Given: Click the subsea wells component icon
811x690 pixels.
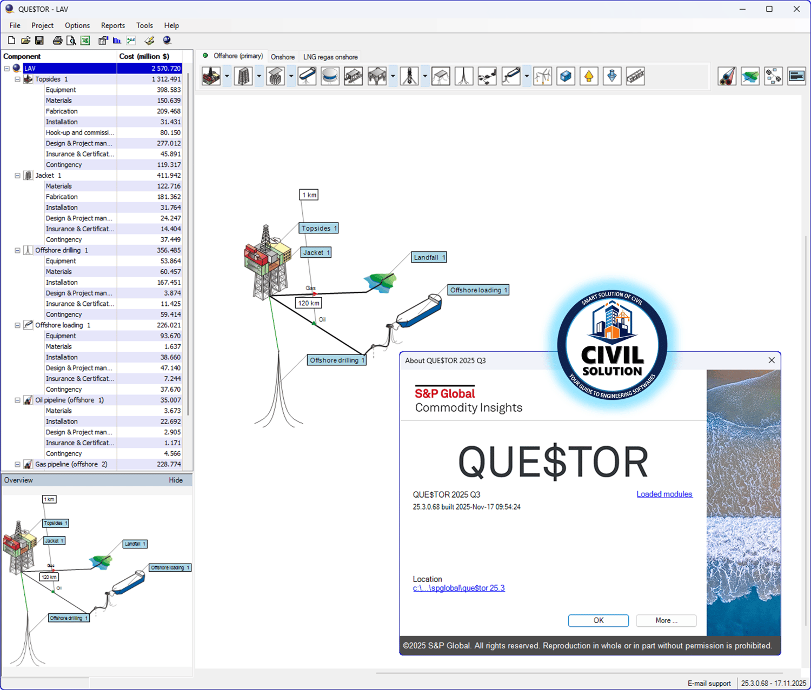Looking at the screenshot, I should [464, 76].
